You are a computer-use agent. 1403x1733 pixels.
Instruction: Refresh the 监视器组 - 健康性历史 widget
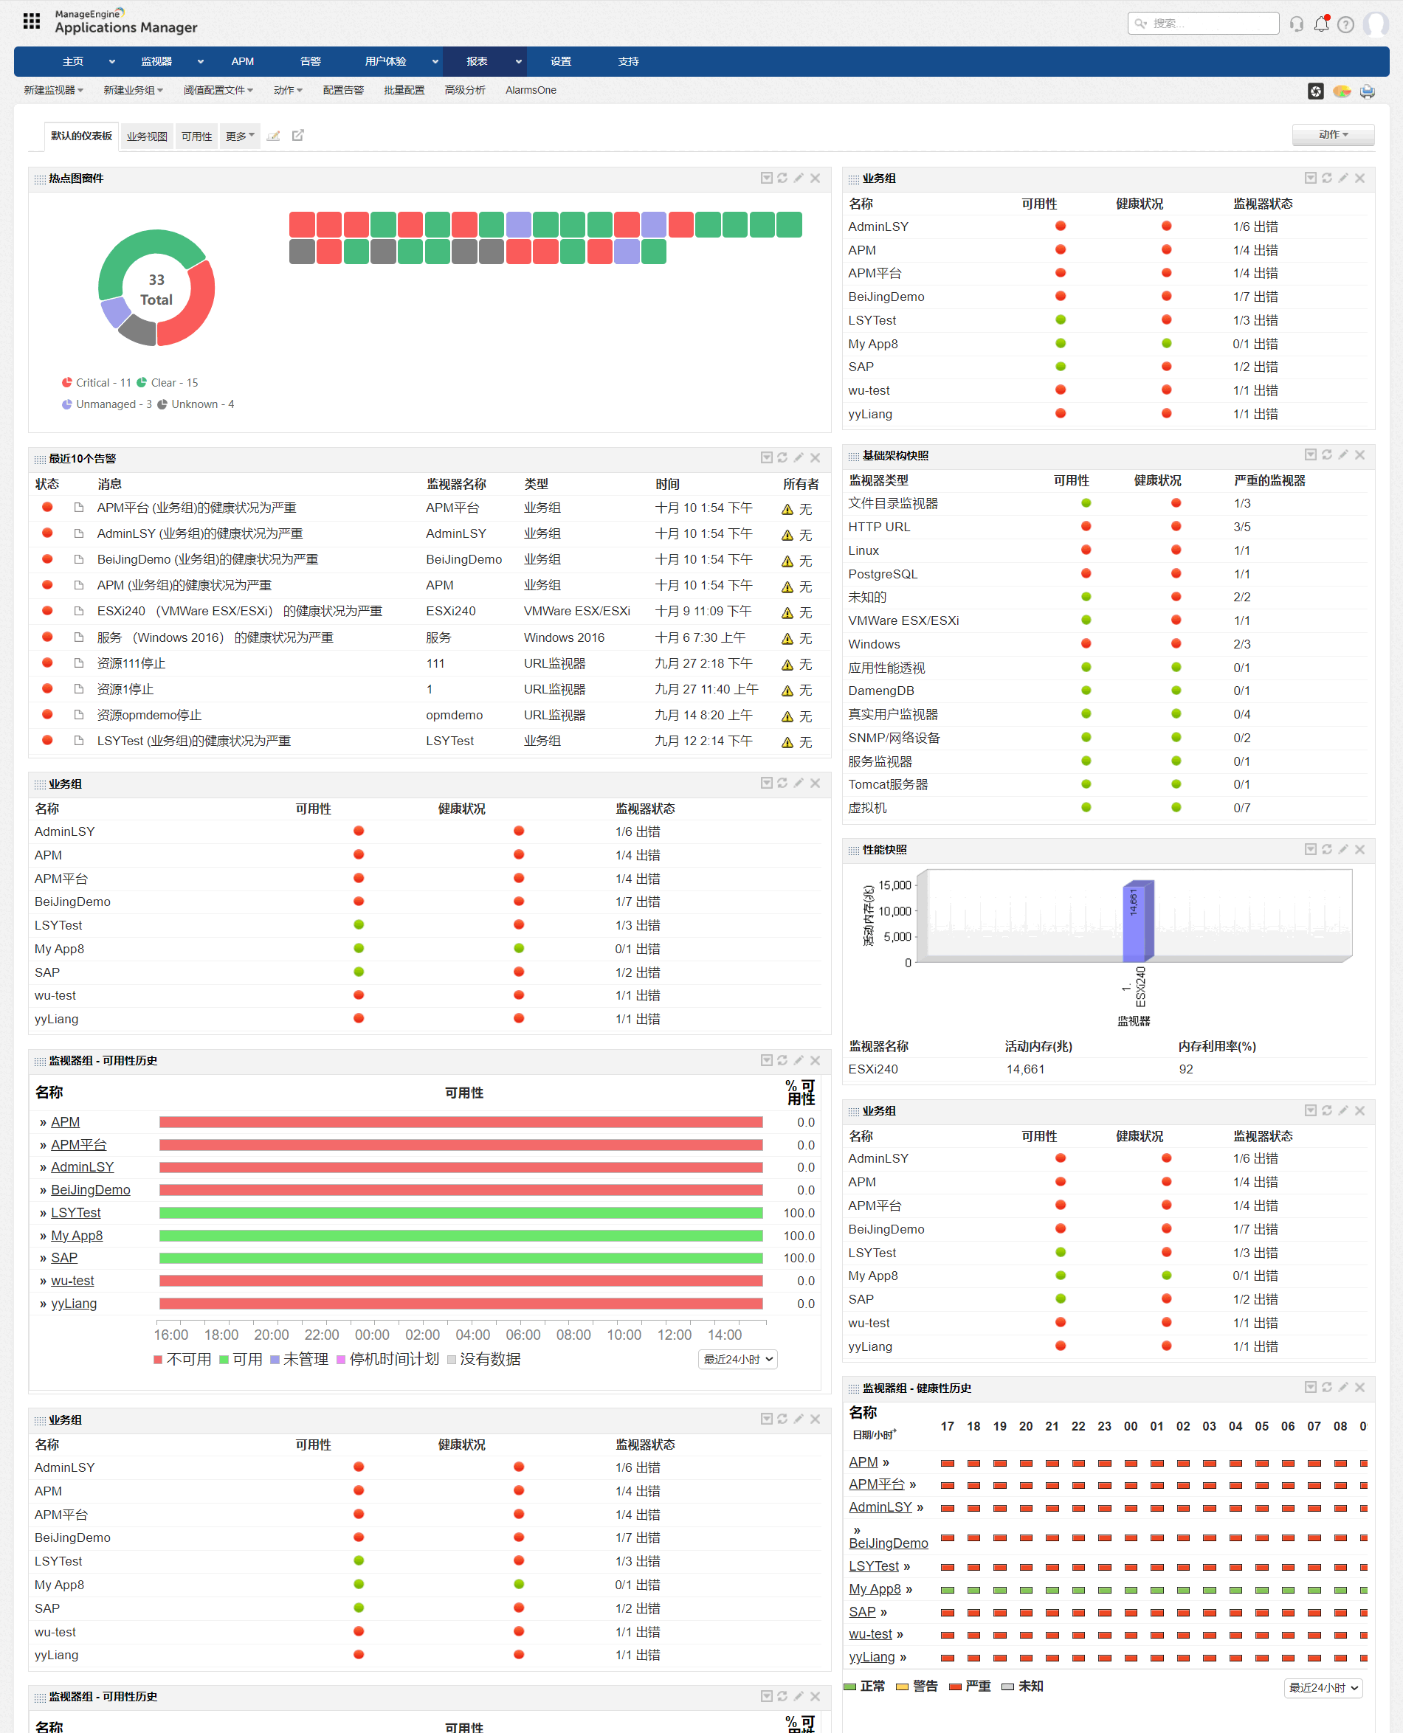click(1327, 1387)
